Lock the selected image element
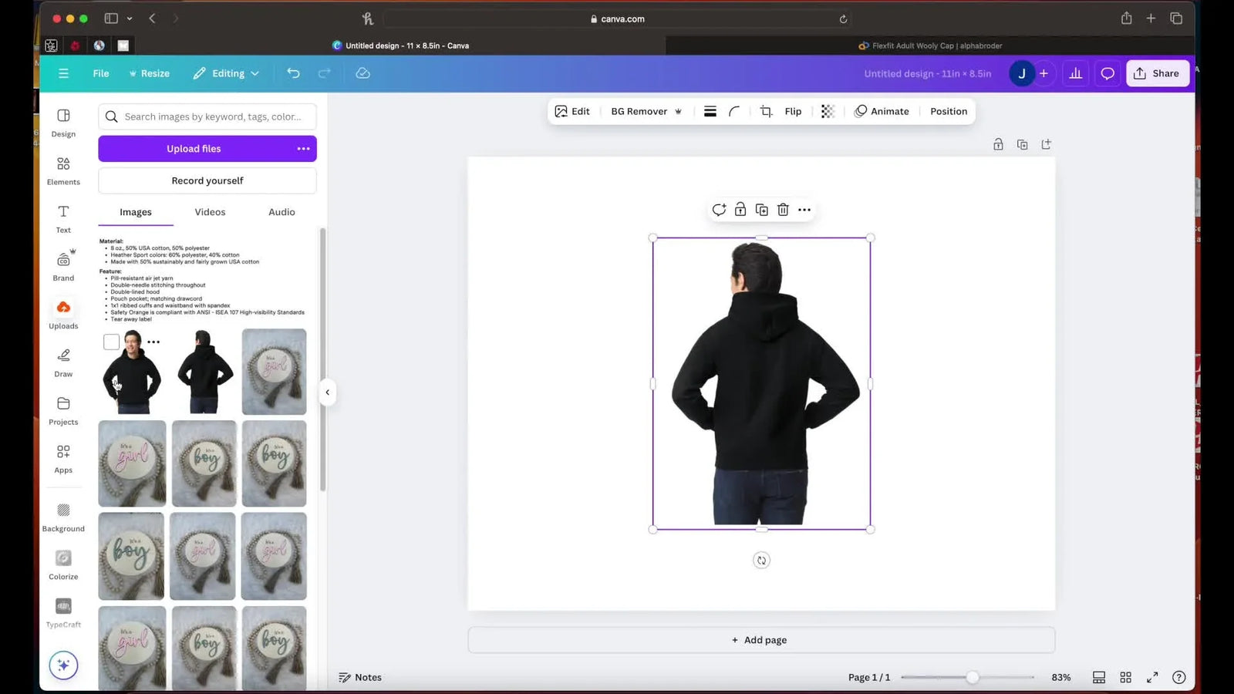This screenshot has width=1234, height=694. [740, 209]
